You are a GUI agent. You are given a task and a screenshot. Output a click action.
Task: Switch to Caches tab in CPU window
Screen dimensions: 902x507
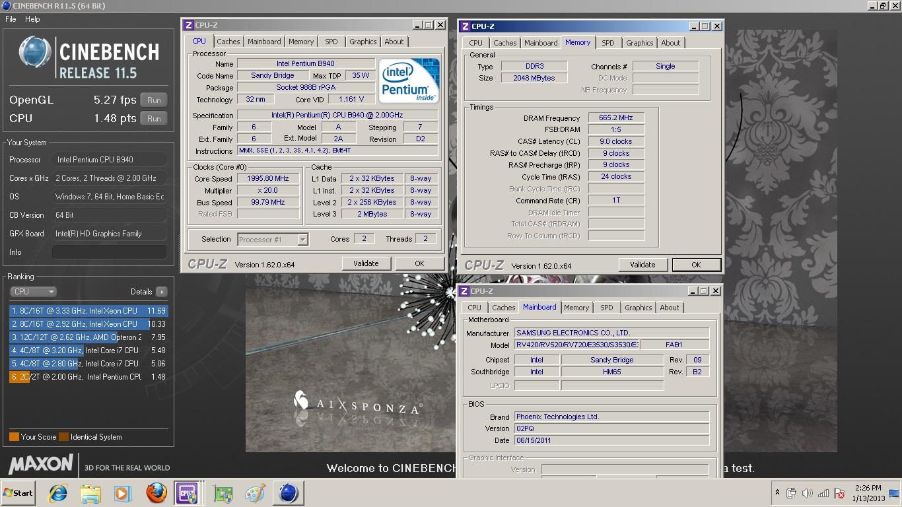point(228,42)
